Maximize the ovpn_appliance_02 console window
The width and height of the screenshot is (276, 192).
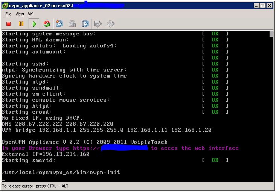point(263,6)
